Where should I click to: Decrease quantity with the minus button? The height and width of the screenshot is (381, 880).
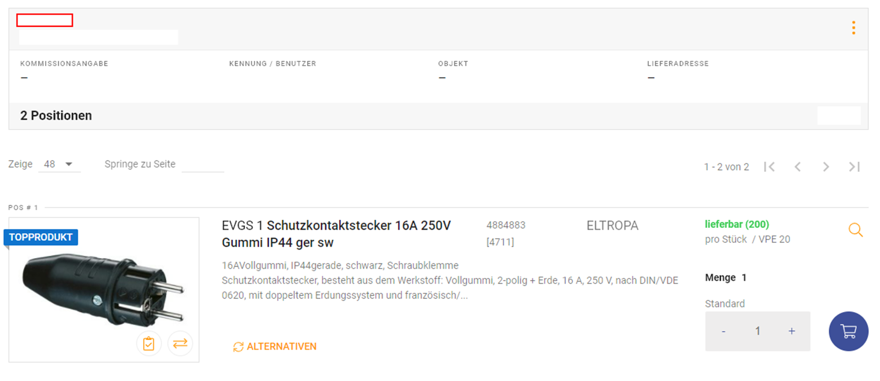pos(723,332)
